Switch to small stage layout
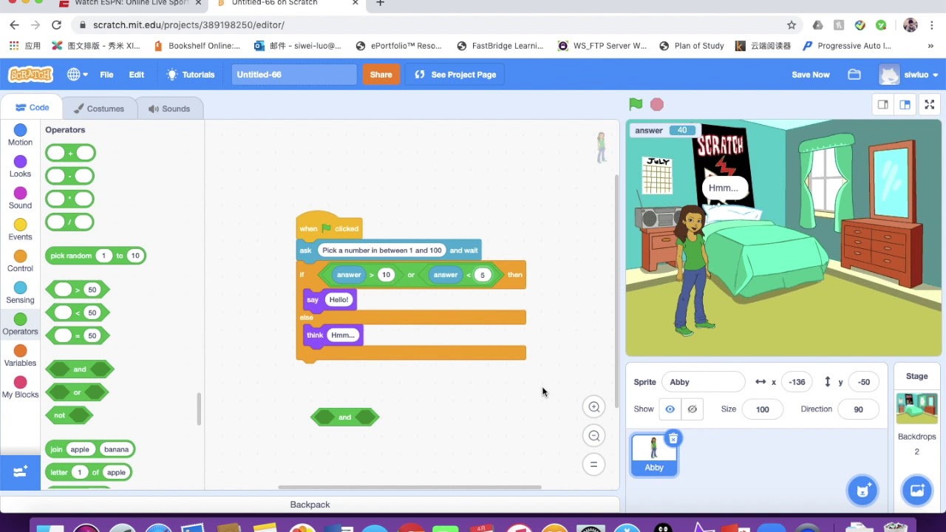The height and width of the screenshot is (532, 946). [x=882, y=104]
